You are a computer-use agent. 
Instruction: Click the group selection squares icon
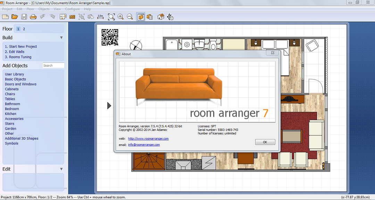click(x=82, y=17)
